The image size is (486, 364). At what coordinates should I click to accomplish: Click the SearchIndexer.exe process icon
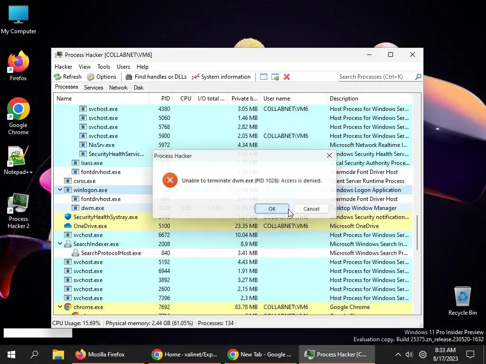coord(67,244)
